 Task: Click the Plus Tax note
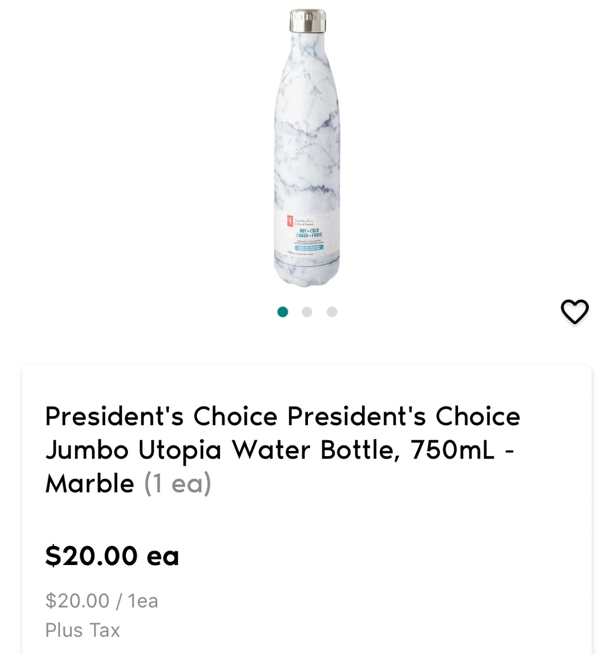pyautogui.click(x=83, y=630)
